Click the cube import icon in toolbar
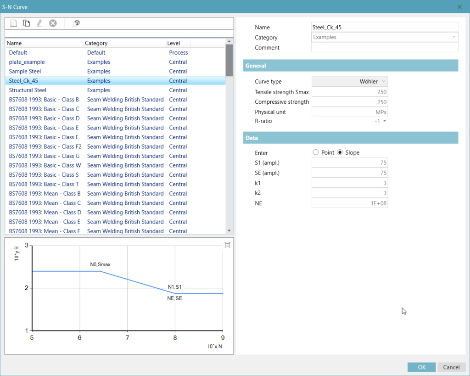 77,23
